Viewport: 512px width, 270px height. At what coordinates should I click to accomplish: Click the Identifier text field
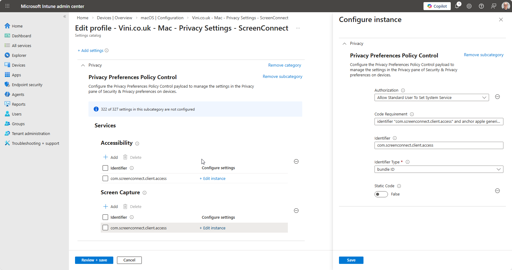439,145
